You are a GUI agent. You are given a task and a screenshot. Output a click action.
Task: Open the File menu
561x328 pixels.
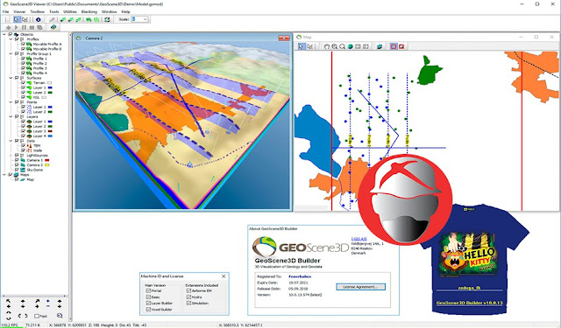click(5, 11)
